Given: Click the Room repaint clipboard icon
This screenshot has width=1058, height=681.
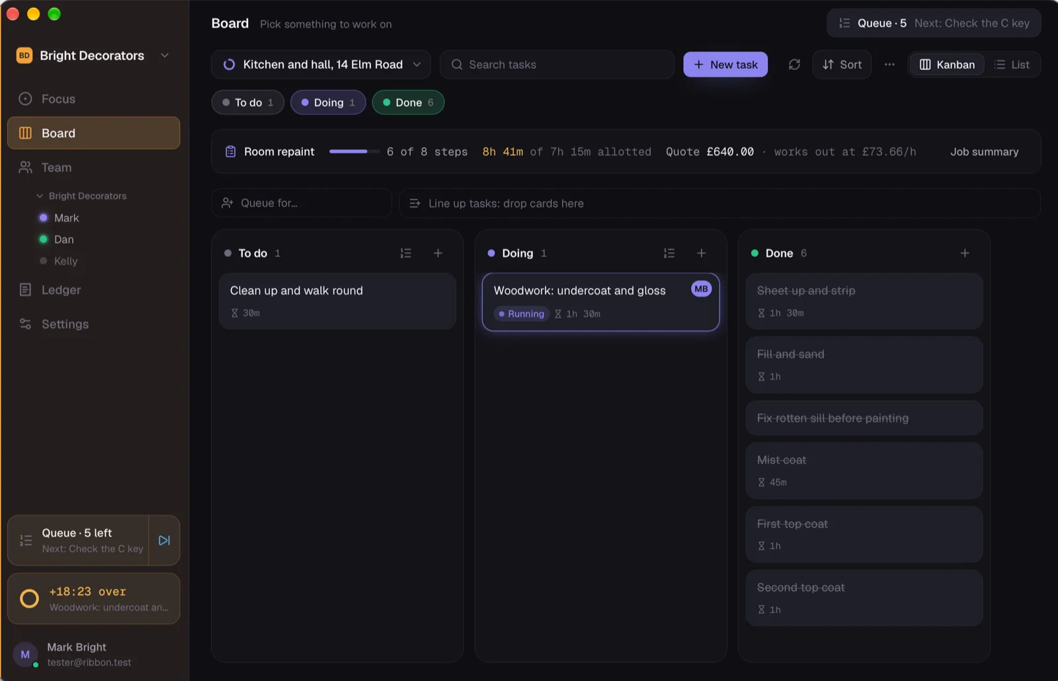Looking at the screenshot, I should tap(230, 151).
